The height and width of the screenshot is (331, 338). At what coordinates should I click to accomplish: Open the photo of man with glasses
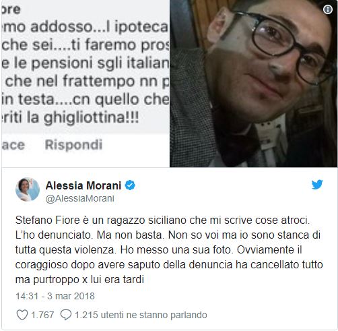click(254, 84)
